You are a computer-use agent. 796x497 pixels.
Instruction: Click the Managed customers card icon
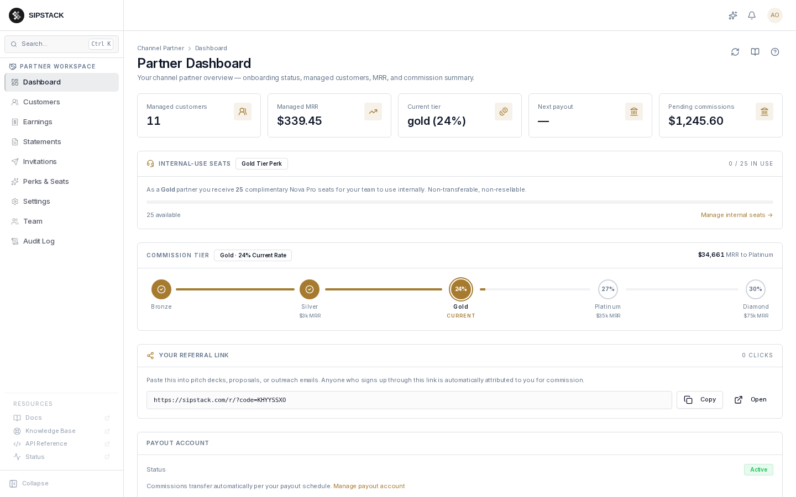point(243,112)
